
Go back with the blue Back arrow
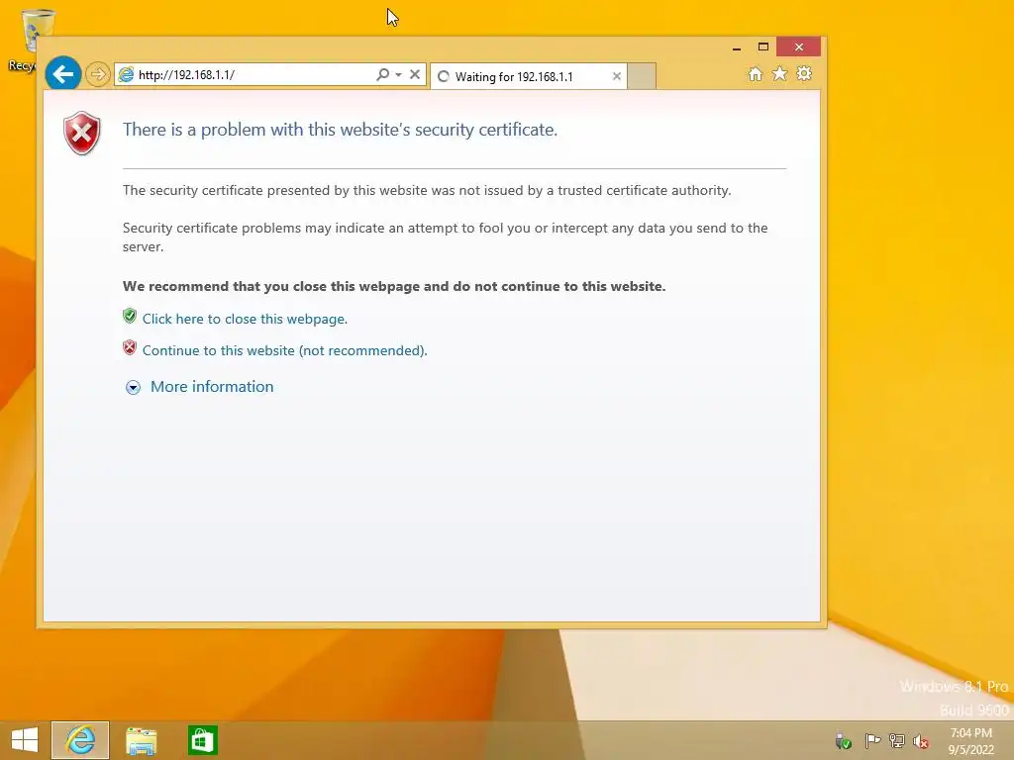(x=62, y=74)
